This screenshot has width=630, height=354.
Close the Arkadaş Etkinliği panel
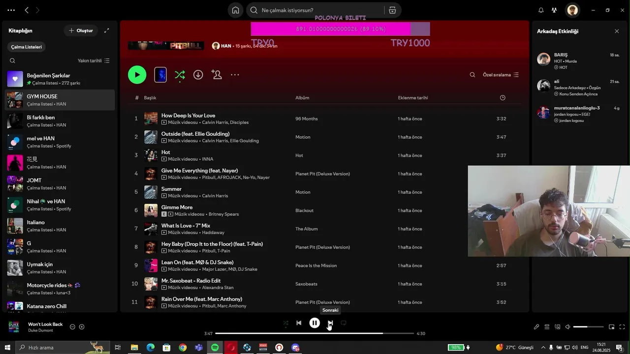click(x=617, y=31)
